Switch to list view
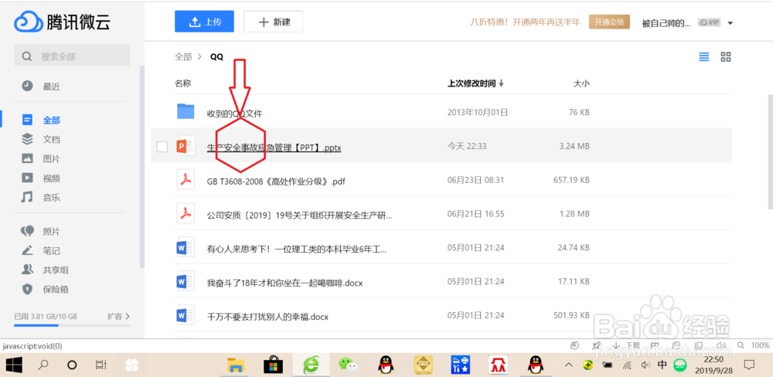 pyautogui.click(x=704, y=56)
